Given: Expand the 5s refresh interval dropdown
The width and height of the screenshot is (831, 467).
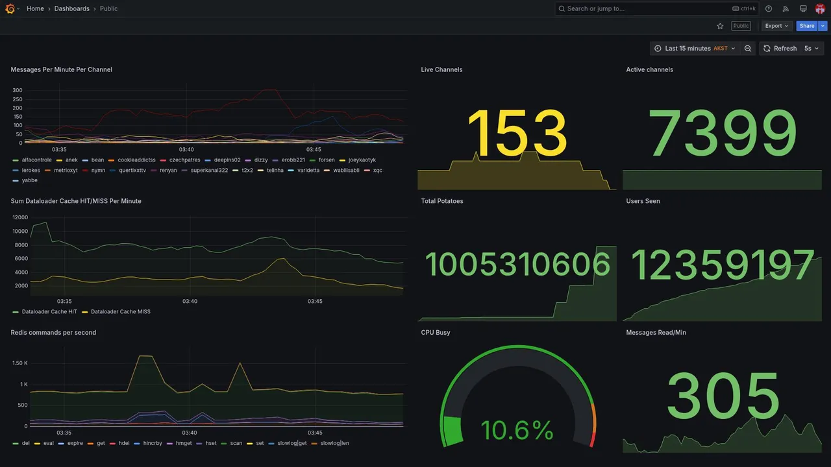Looking at the screenshot, I should (x=812, y=49).
